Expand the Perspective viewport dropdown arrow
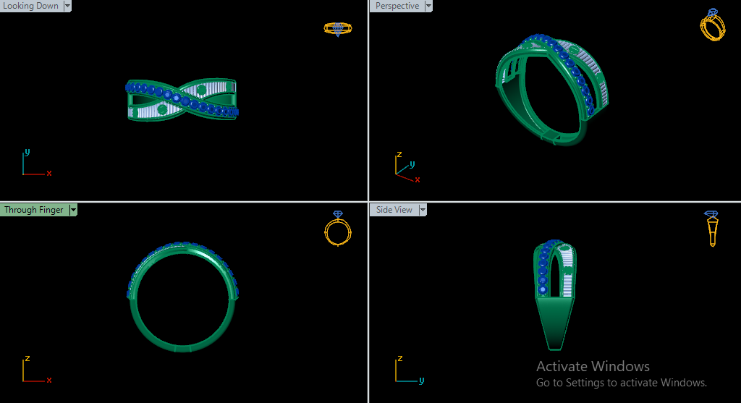The height and width of the screenshot is (403, 741). (x=428, y=6)
